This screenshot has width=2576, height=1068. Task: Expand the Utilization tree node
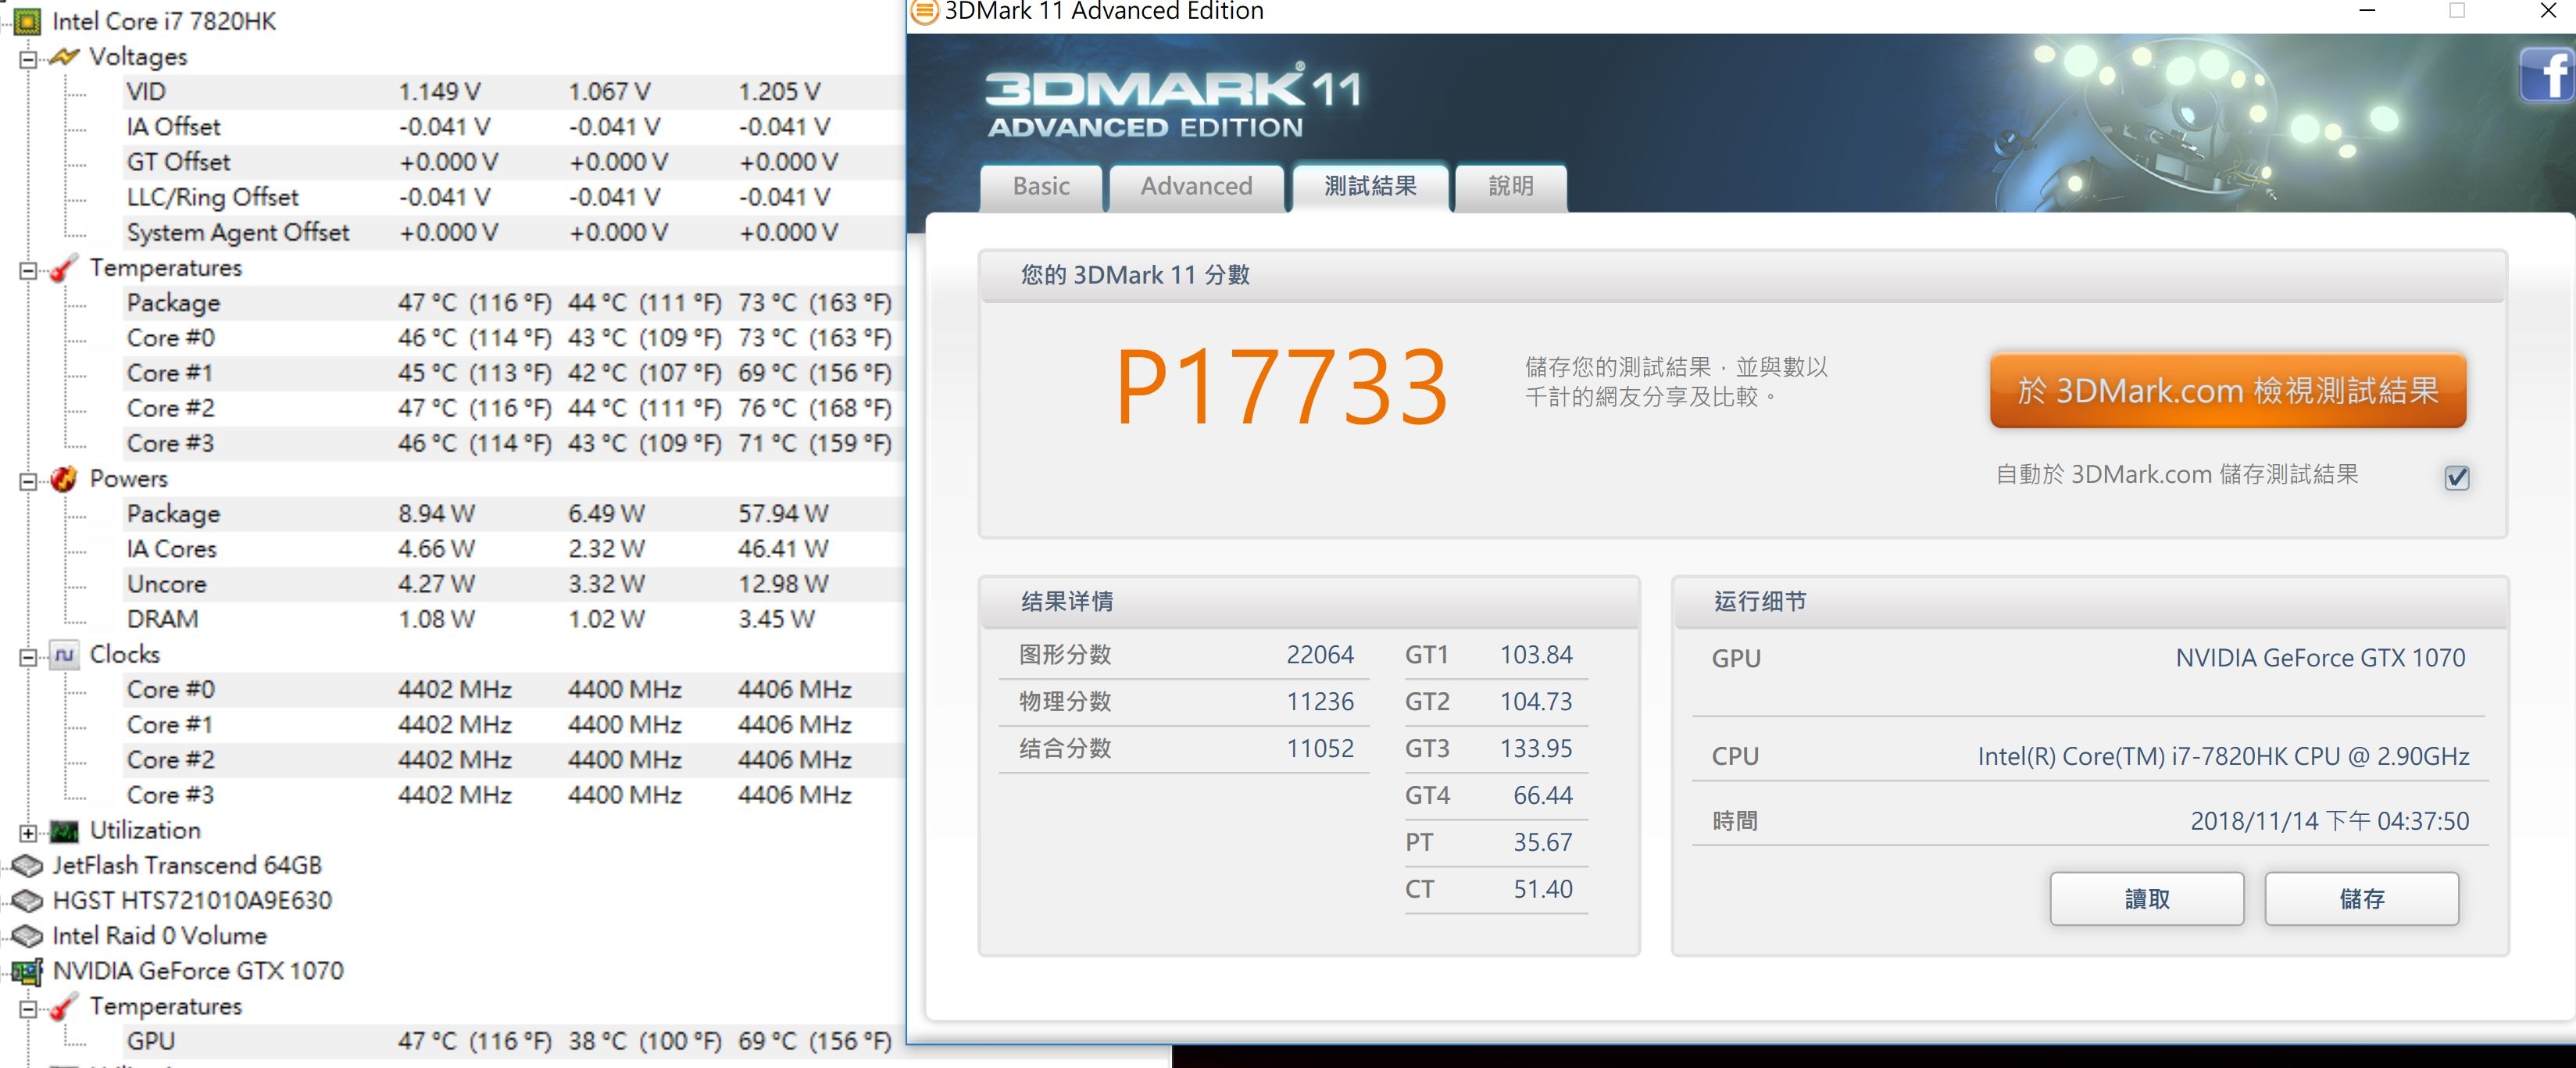(x=28, y=833)
